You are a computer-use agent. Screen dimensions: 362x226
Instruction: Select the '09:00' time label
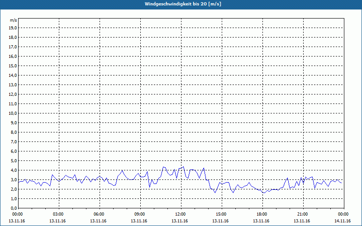coord(140,214)
